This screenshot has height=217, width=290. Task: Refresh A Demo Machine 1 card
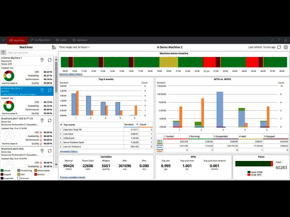click(49, 60)
